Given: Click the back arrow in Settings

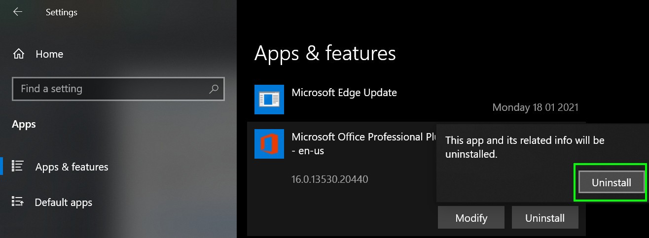Looking at the screenshot, I should click(x=18, y=12).
